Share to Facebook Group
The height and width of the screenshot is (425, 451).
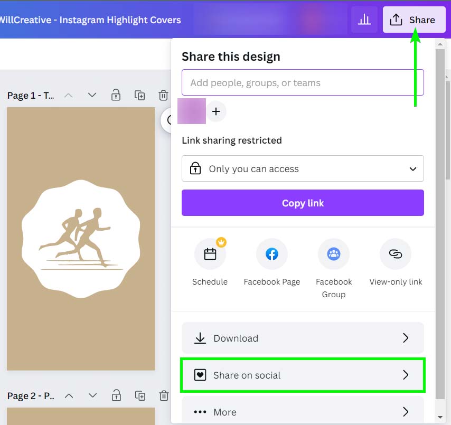click(333, 254)
